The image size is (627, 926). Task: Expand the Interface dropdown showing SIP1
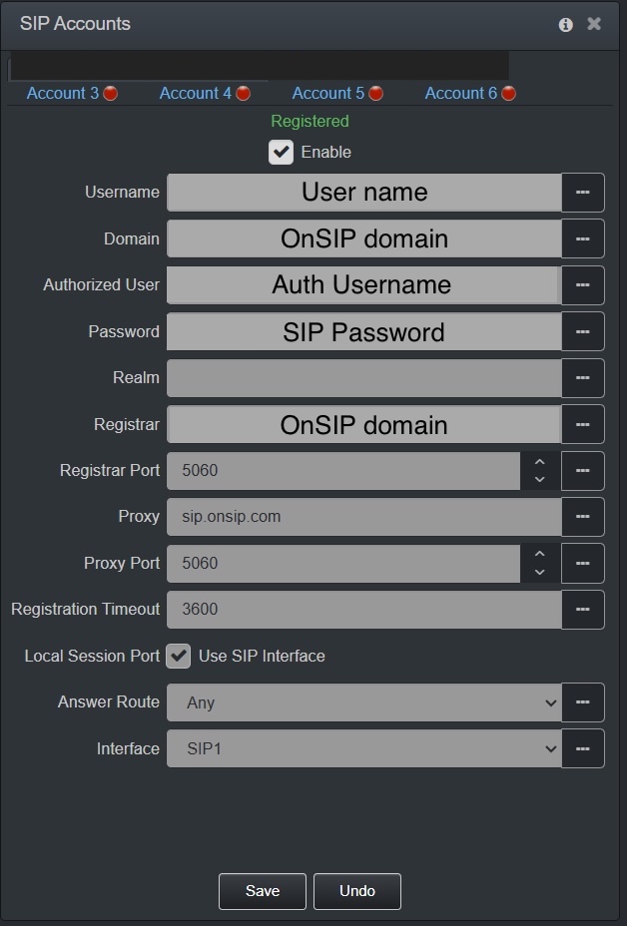[x=364, y=748]
